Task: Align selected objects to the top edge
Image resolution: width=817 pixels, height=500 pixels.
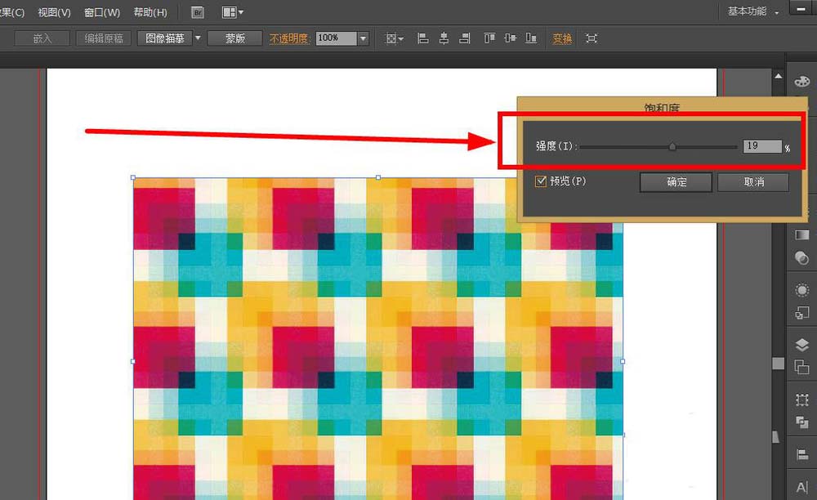Action: click(489, 38)
